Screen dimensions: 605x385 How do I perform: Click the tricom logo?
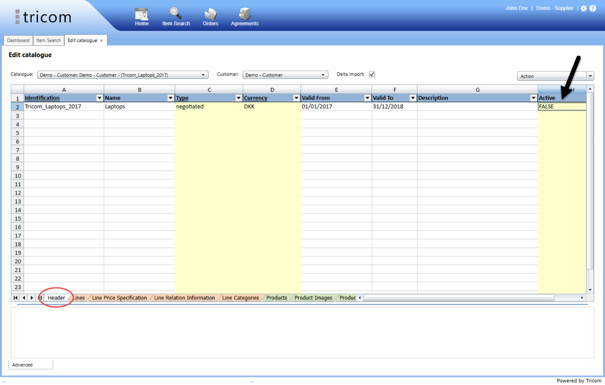pyautogui.click(x=43, y=17)
